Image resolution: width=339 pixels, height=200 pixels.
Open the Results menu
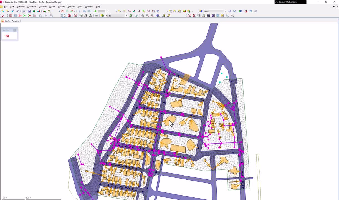tap(61, 7)
